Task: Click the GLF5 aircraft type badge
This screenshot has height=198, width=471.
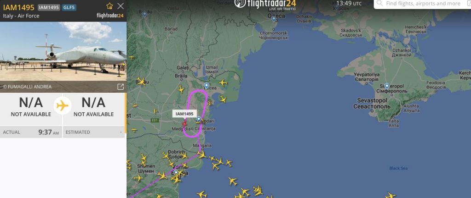Action: coord(69,7)
